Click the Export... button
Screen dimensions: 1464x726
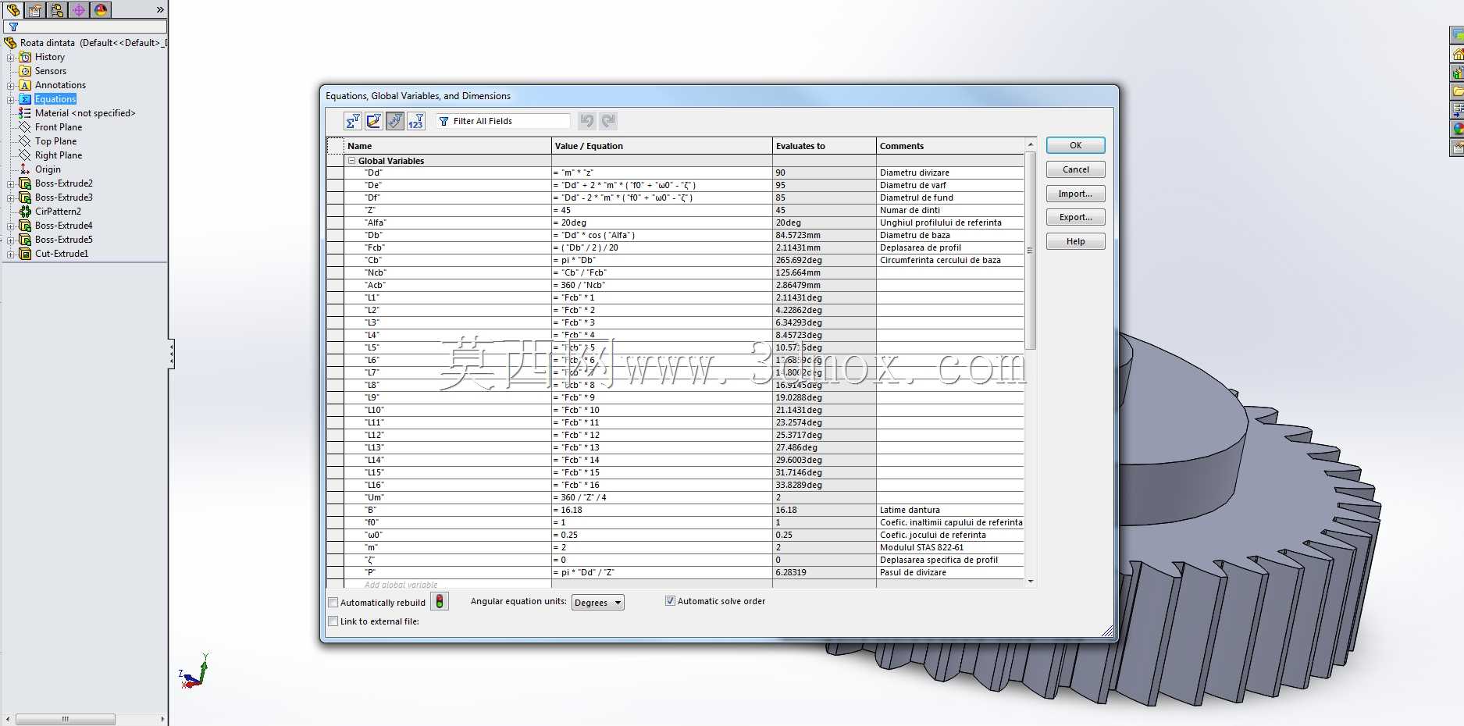click(1075, 217)
